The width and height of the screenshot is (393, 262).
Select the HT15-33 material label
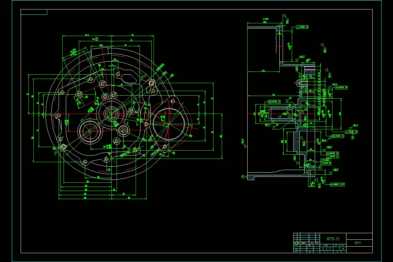[333, 239]
